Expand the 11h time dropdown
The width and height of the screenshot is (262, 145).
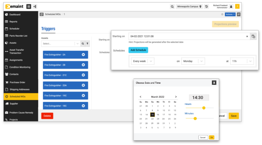coord(242,61)
